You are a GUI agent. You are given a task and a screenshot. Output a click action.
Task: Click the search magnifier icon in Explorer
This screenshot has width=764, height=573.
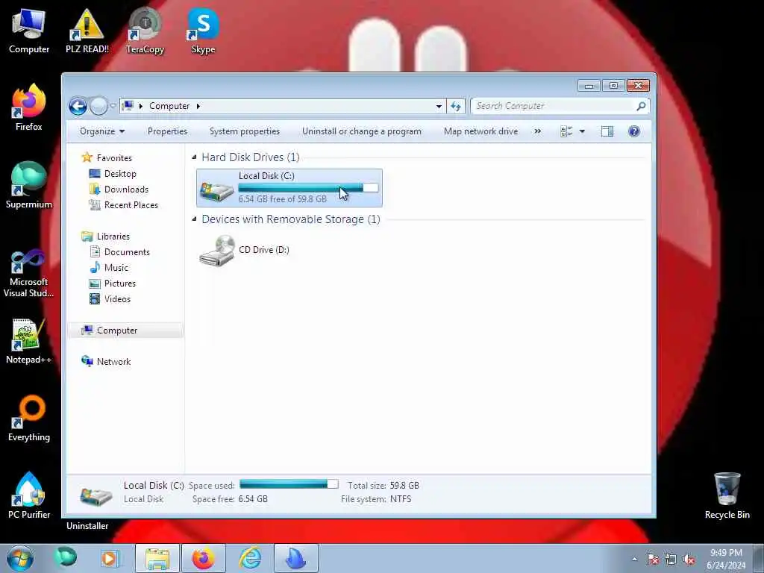tap(641, 106)
